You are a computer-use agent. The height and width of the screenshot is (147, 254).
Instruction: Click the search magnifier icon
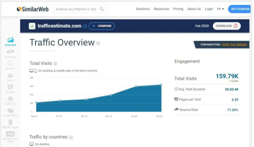tap(102, 9)
